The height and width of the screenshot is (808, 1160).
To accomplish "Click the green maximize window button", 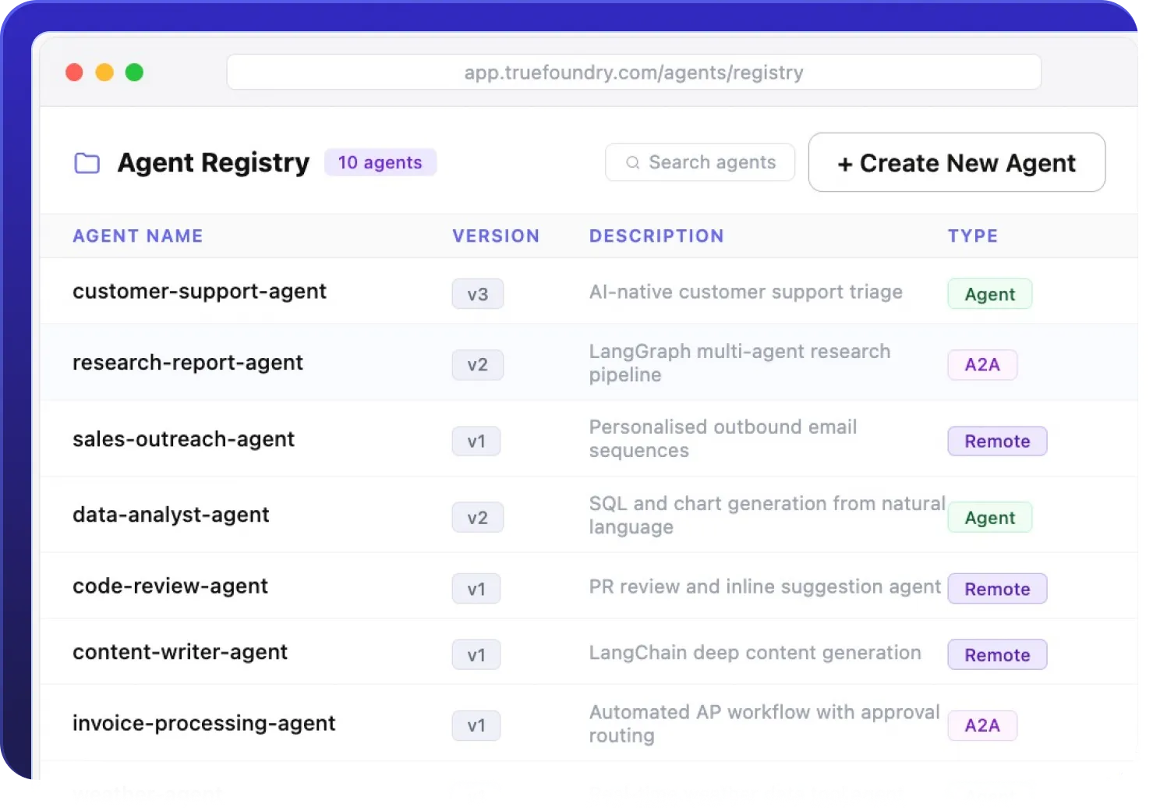I will click(134, 73).
